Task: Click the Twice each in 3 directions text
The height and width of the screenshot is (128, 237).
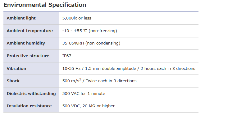Action: click(111, 81)
